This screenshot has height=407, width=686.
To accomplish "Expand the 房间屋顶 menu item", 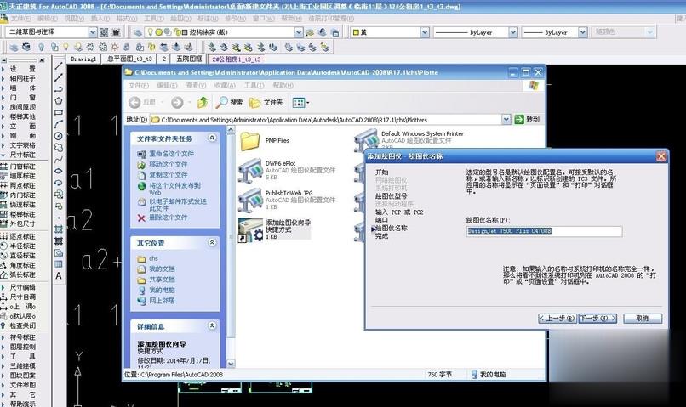I will [20, 106].
